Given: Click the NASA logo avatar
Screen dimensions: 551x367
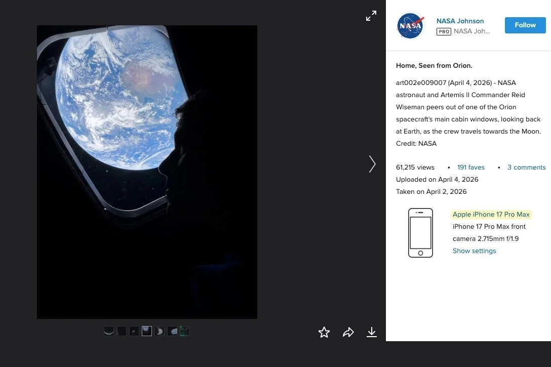Looking at the screenshot, I should (x=410, y=26).
